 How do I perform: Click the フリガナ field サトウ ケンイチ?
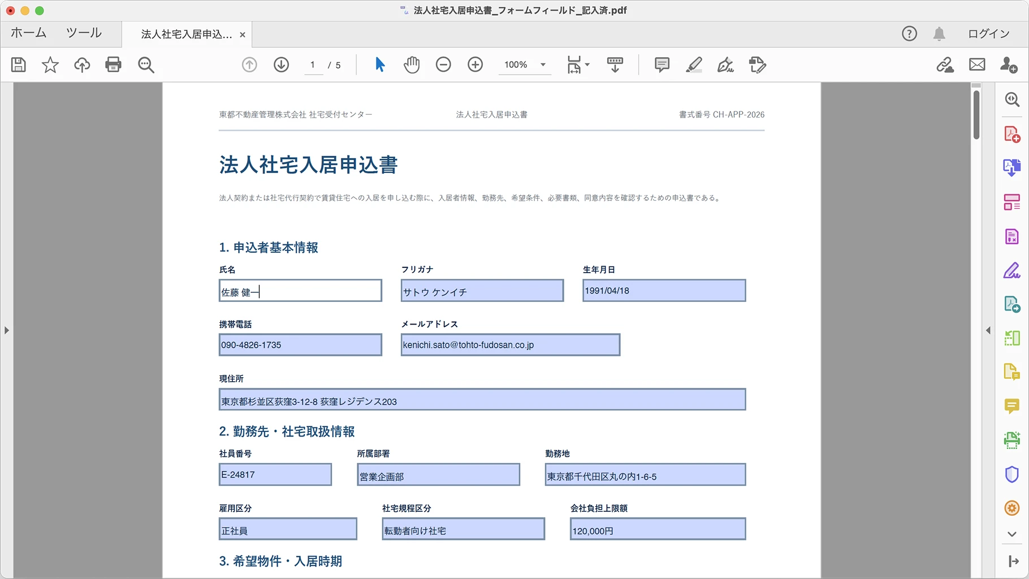[482, 291]
